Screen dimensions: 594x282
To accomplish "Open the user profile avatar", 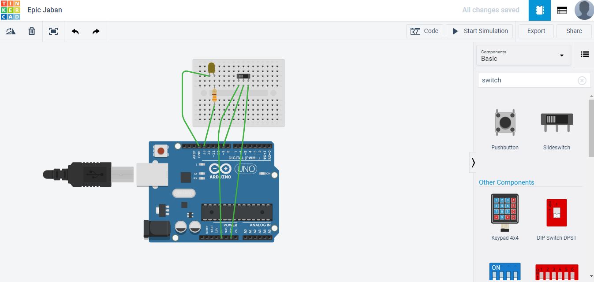I will [x=584, y=10].
